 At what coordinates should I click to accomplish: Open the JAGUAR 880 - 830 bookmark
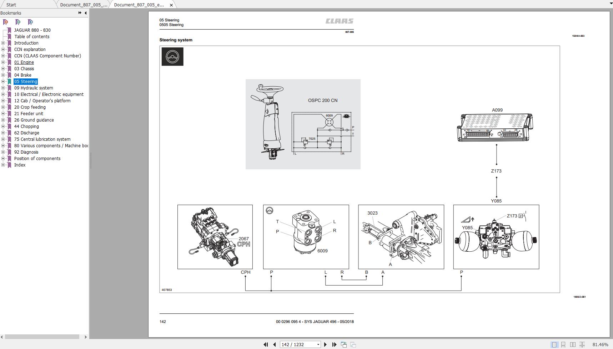[x=32, y=30]
